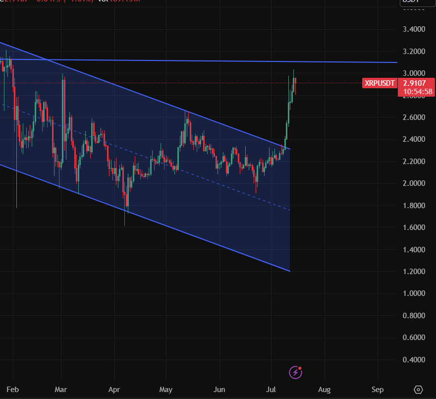Click the 2.4000 price axis label

pos(414,139)
